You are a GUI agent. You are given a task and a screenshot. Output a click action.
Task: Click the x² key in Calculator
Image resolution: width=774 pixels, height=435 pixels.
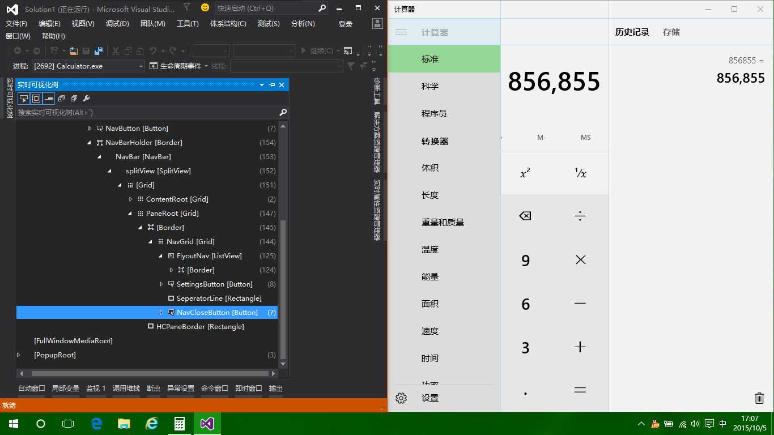pos(525,173)
